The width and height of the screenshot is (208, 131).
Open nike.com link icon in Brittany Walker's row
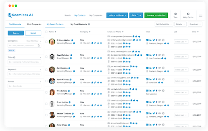click(95, 43)
